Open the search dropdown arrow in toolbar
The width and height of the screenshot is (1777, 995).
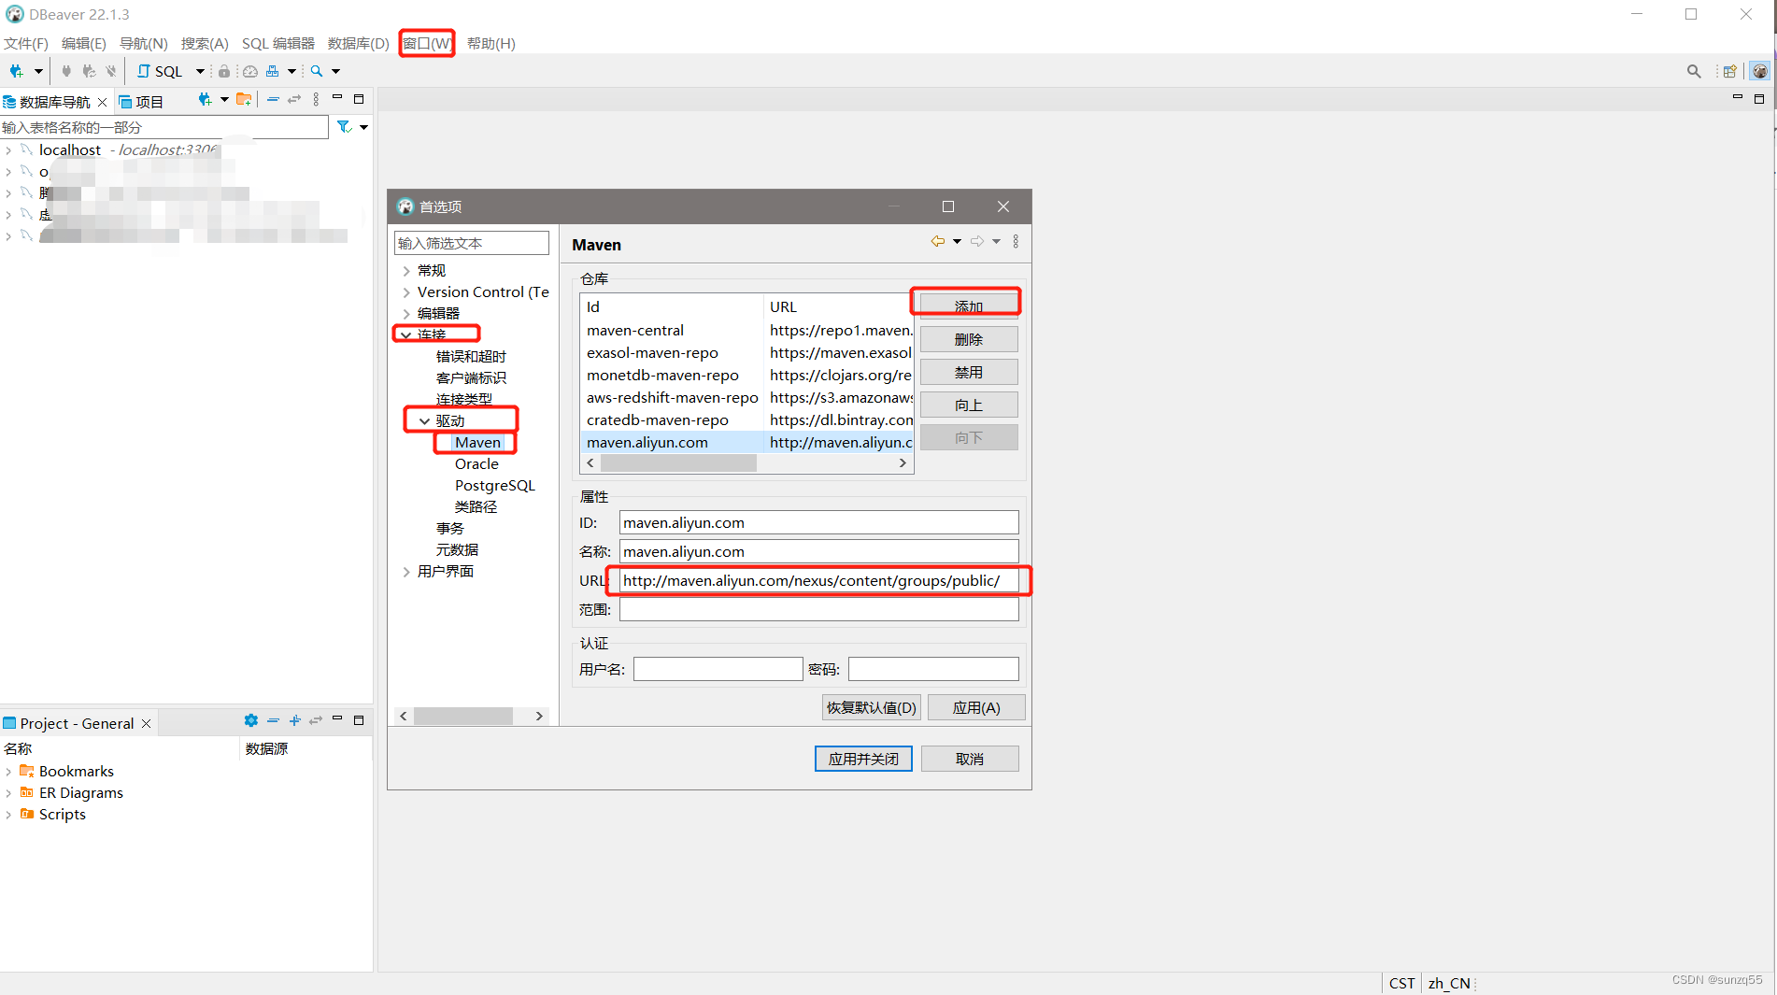tap(335, 71)
